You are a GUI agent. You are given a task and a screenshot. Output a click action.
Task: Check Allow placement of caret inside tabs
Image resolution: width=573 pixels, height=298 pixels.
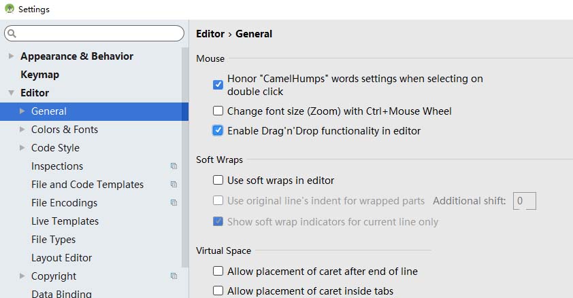[218, 291]
